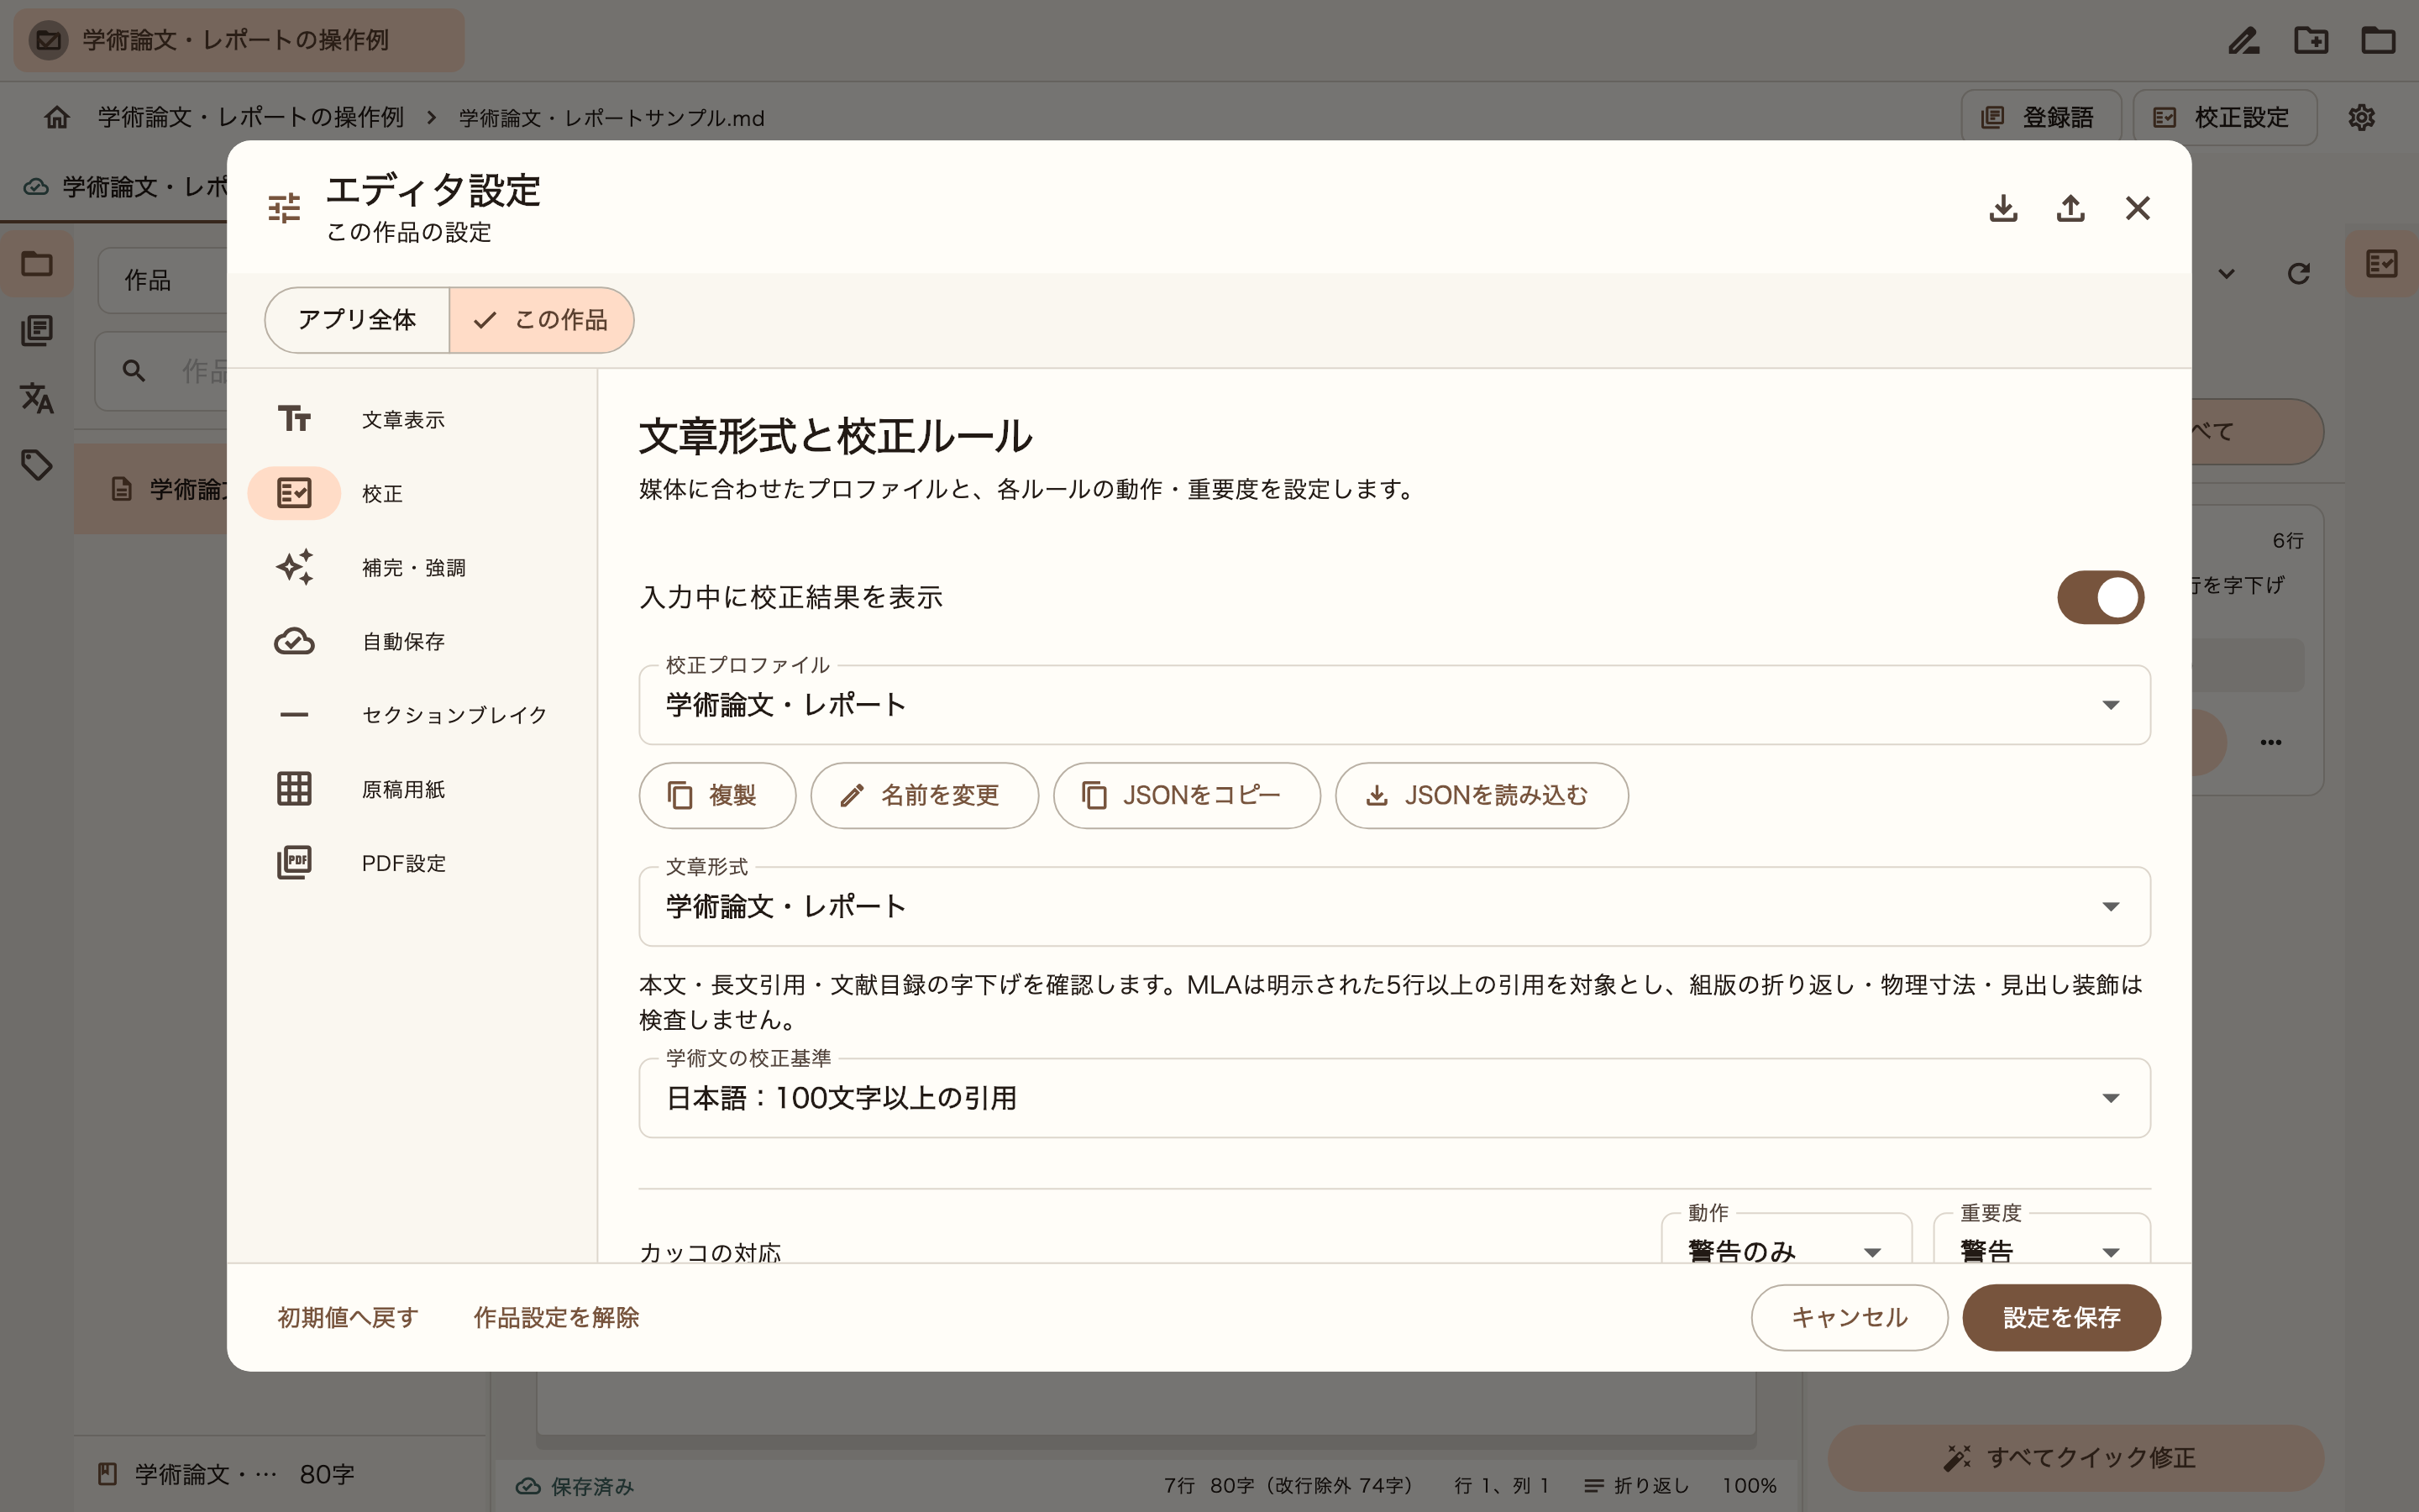
Task: Click the three-dot menu in the right panel
Action: (2271, 742)
